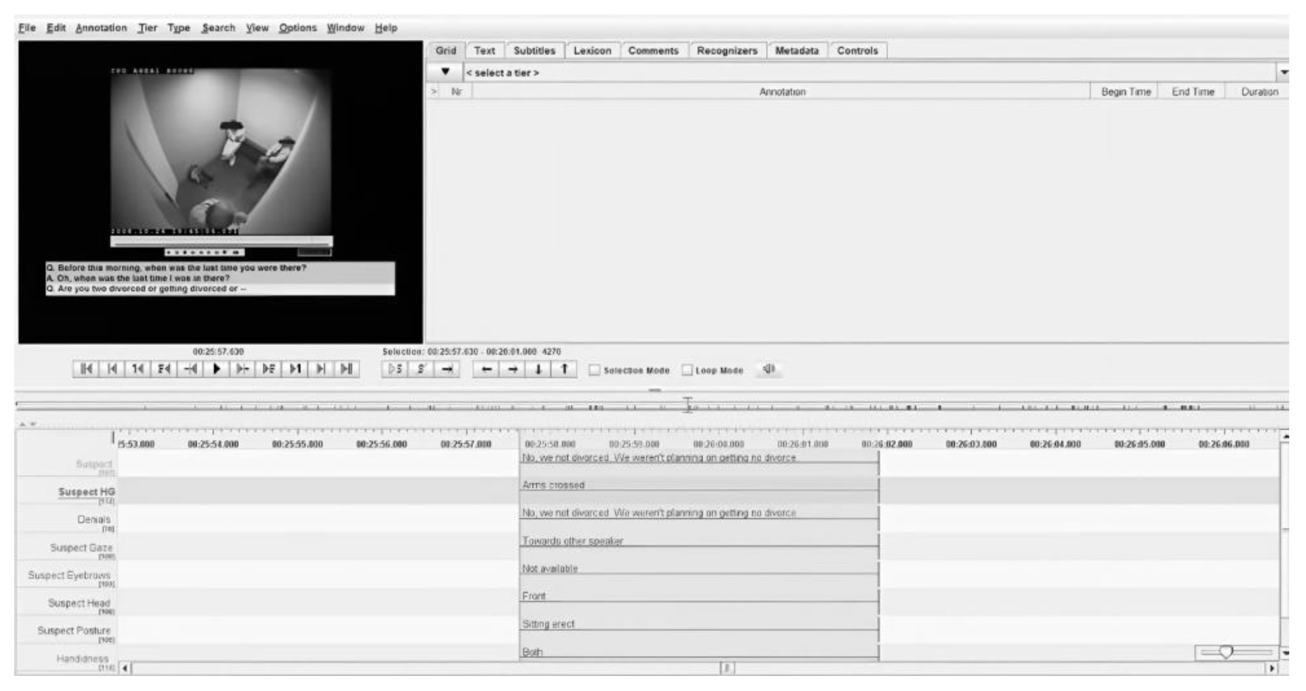The image size is (1306, 691).
Task: Go to next annotation right arrow
Action: click(x=512, y=369)
